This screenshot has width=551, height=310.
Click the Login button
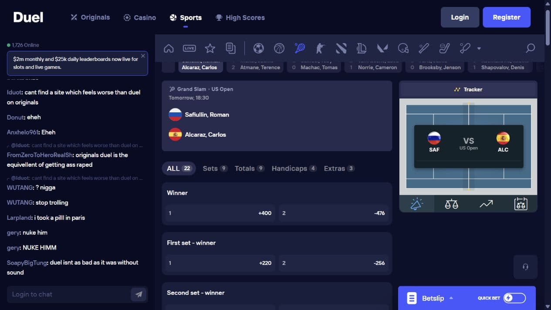pos(460,17)
